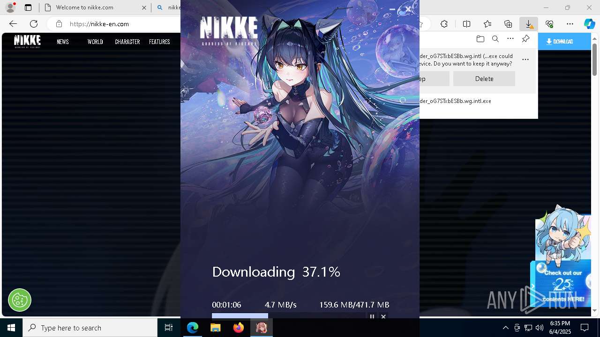Toggle Edge Downloads flyout button

(x=529, y=24)
